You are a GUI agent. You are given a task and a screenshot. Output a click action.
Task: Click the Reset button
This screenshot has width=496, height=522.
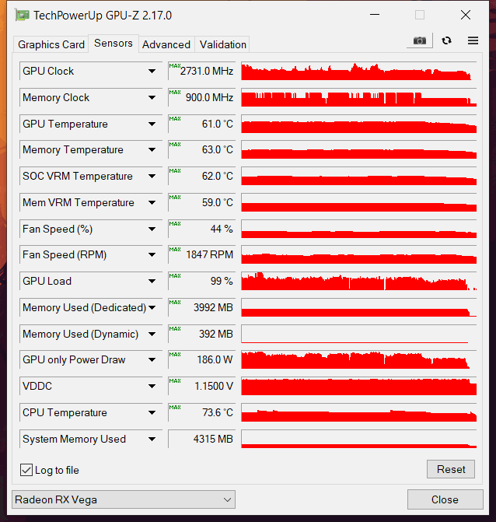coord(451,469)
